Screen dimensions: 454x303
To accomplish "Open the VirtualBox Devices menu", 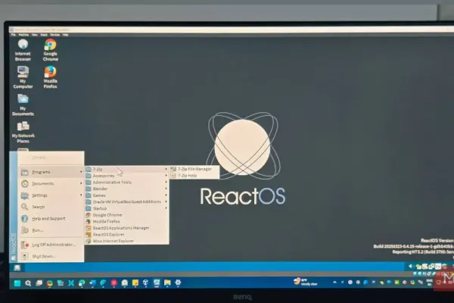I will (x=54, y=35).
